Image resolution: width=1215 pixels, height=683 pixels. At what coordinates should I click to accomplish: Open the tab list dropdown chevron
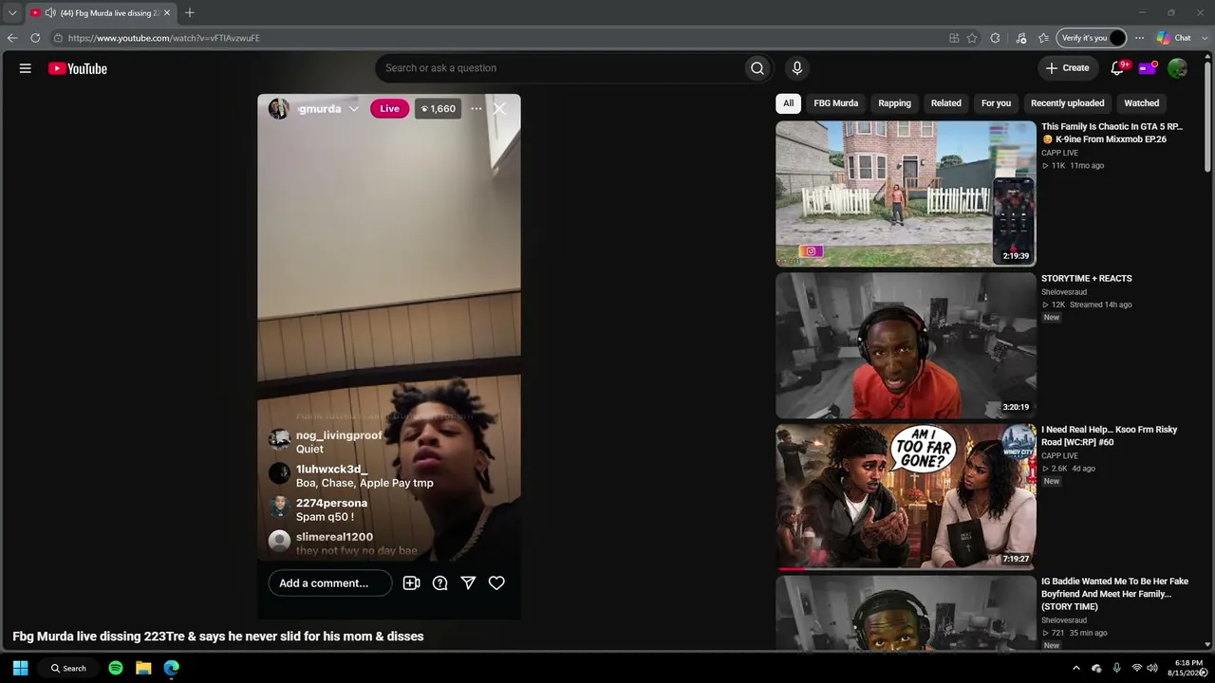(x=12, y=13)
